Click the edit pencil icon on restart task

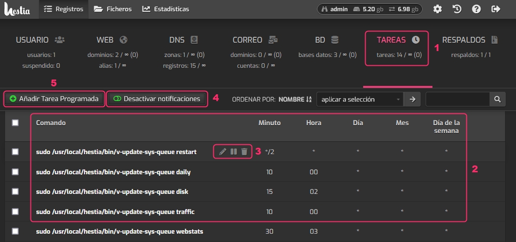[223, 152]
